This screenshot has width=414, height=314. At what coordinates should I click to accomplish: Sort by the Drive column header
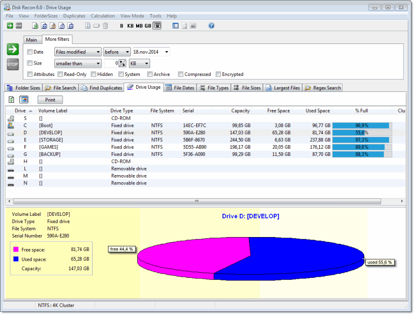(20, 111)
